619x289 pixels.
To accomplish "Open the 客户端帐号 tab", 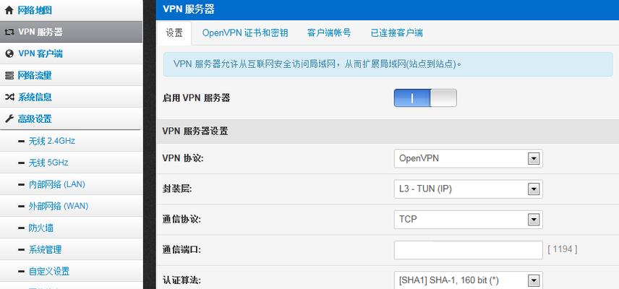I will click(329, 33).
